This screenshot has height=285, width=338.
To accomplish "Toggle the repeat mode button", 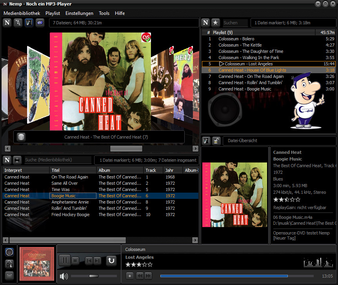I will pos(111,260).
